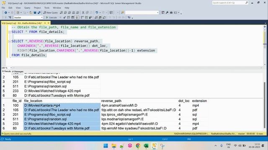
Task: Click the system clock in taskbar
Action: [x=254, y=145]
